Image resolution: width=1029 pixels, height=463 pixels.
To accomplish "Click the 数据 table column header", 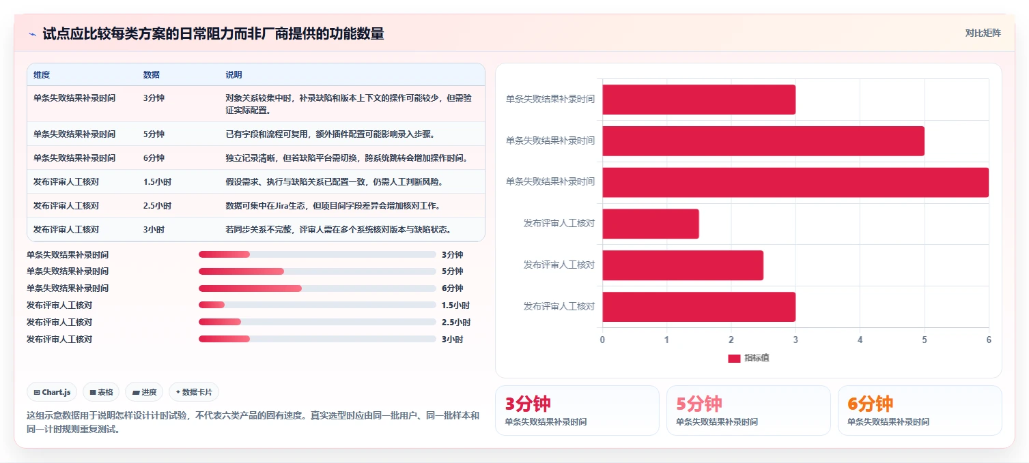I will click(152, 74).
